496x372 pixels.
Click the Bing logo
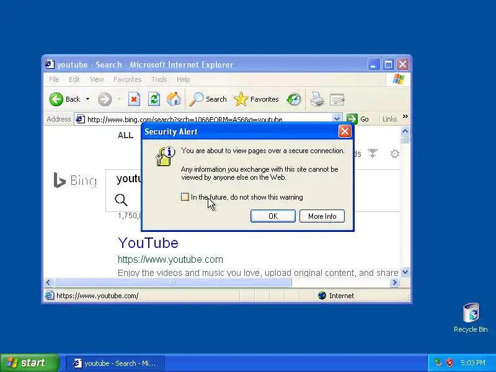coord(75,180)
